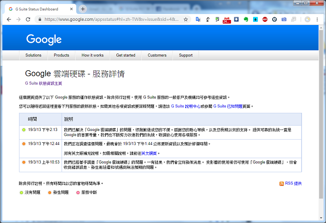
Task: Go forward to the next page
Action: pyautogui.click(x=19, y=19)
